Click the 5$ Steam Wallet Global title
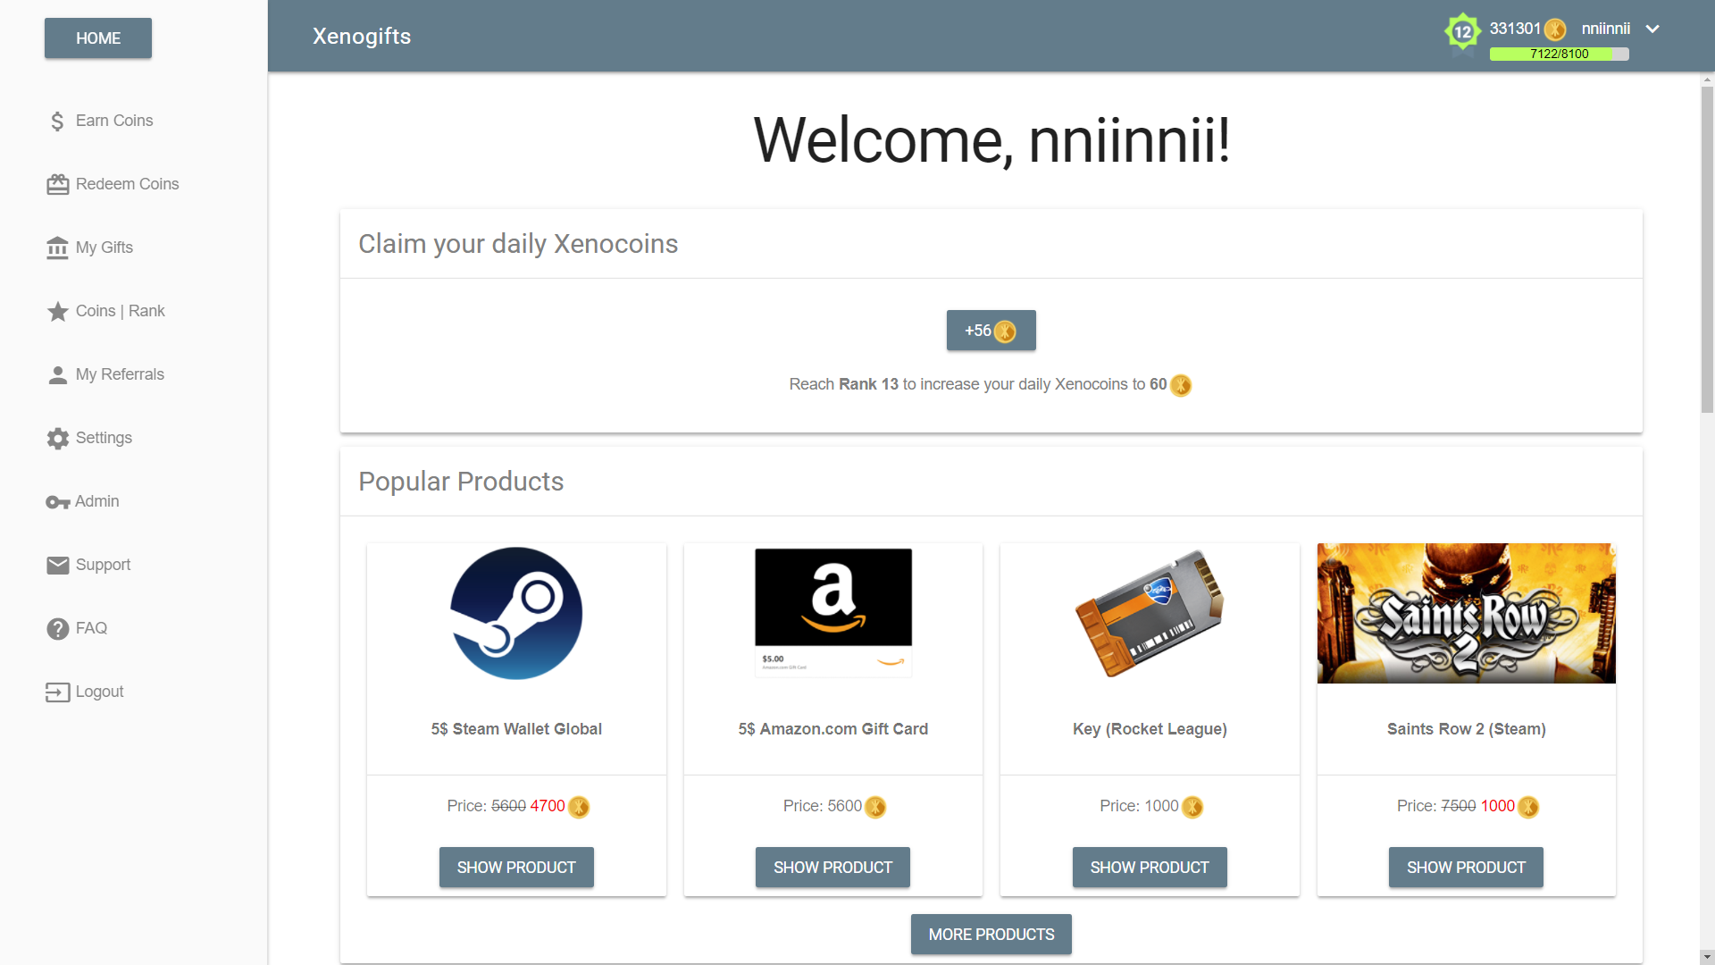Viewport: 1715px width, 965px height. click(x=516, y=729)
